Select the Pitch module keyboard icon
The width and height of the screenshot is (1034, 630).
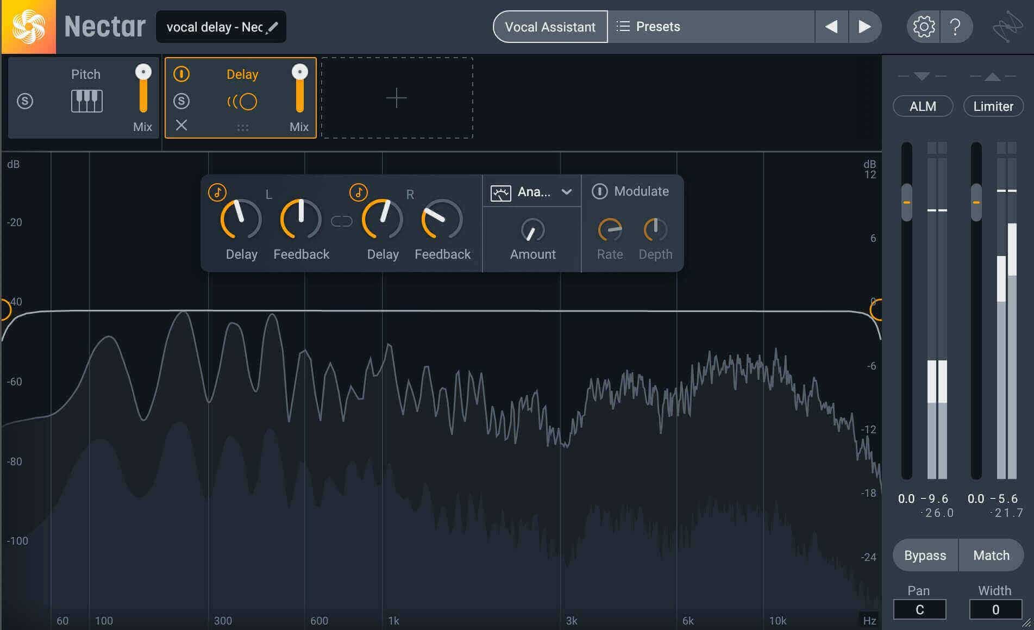(x=87, y=101)
